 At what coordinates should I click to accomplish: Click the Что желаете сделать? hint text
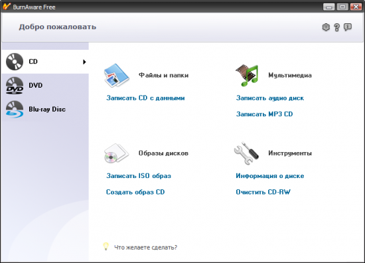(145, 247)
